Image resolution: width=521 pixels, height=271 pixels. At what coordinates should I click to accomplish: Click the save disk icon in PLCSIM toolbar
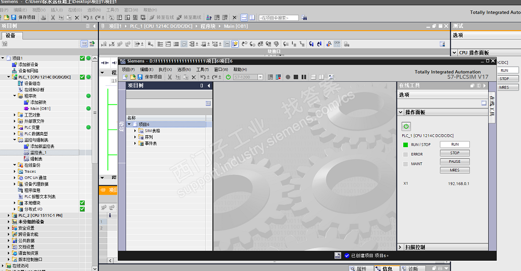[140, 77]
